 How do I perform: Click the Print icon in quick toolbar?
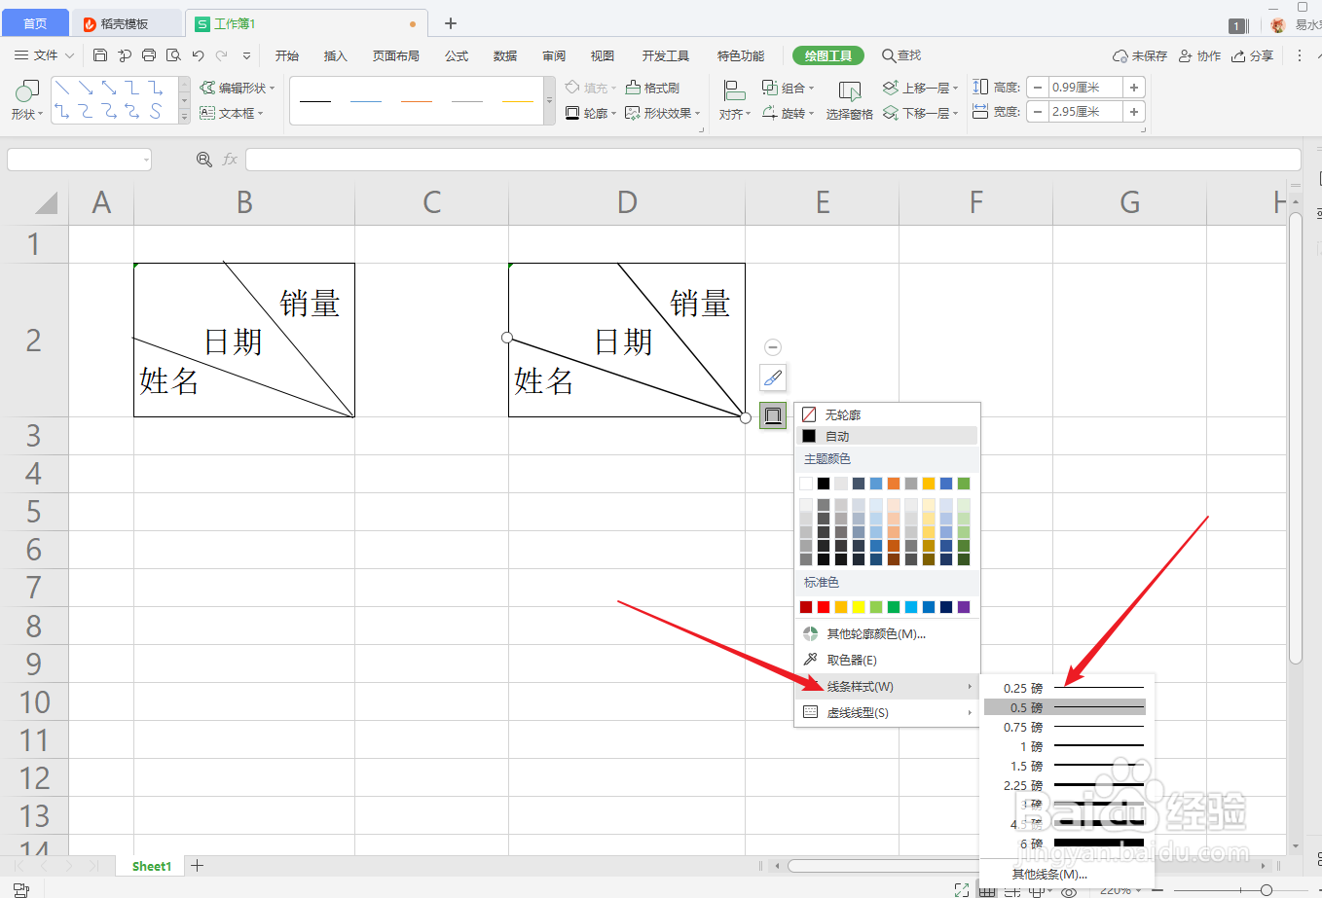tap(149, 55)
